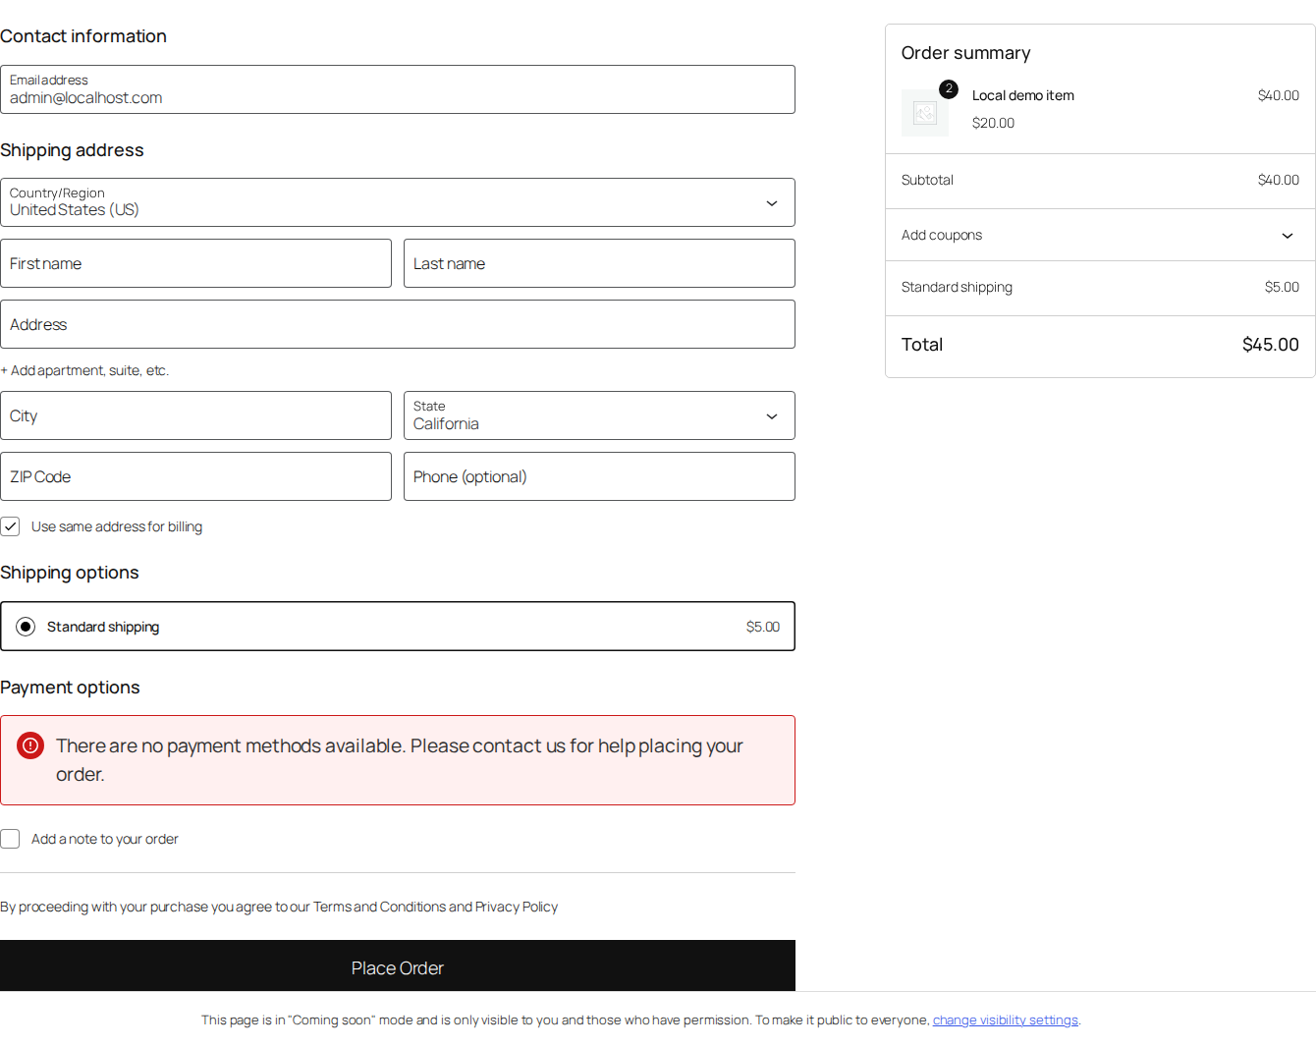This screenshot has width=1316, height=1047.
Task: Click the Payment options heading
Action: point(70,688)
